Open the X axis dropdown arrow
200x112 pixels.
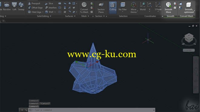tap(149, 12)
